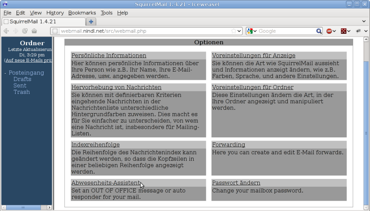Reload the current page
370x211 pixels.
point(25,31)
